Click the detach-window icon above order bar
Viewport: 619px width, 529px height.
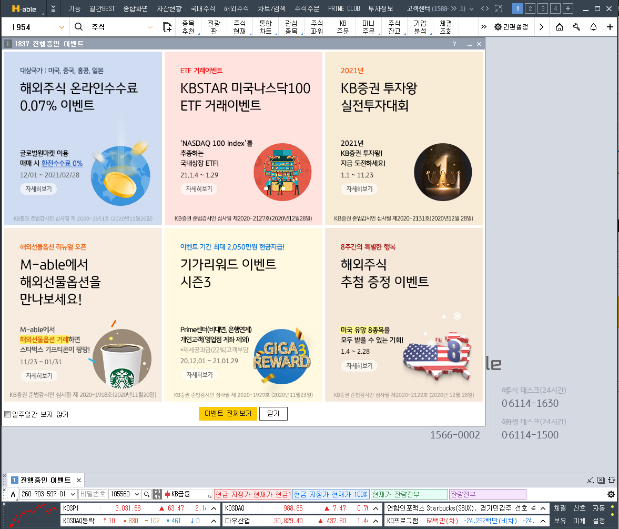click(x=612, y=480)
